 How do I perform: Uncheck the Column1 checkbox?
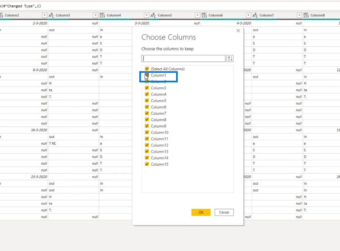click(x=147, y=75)
